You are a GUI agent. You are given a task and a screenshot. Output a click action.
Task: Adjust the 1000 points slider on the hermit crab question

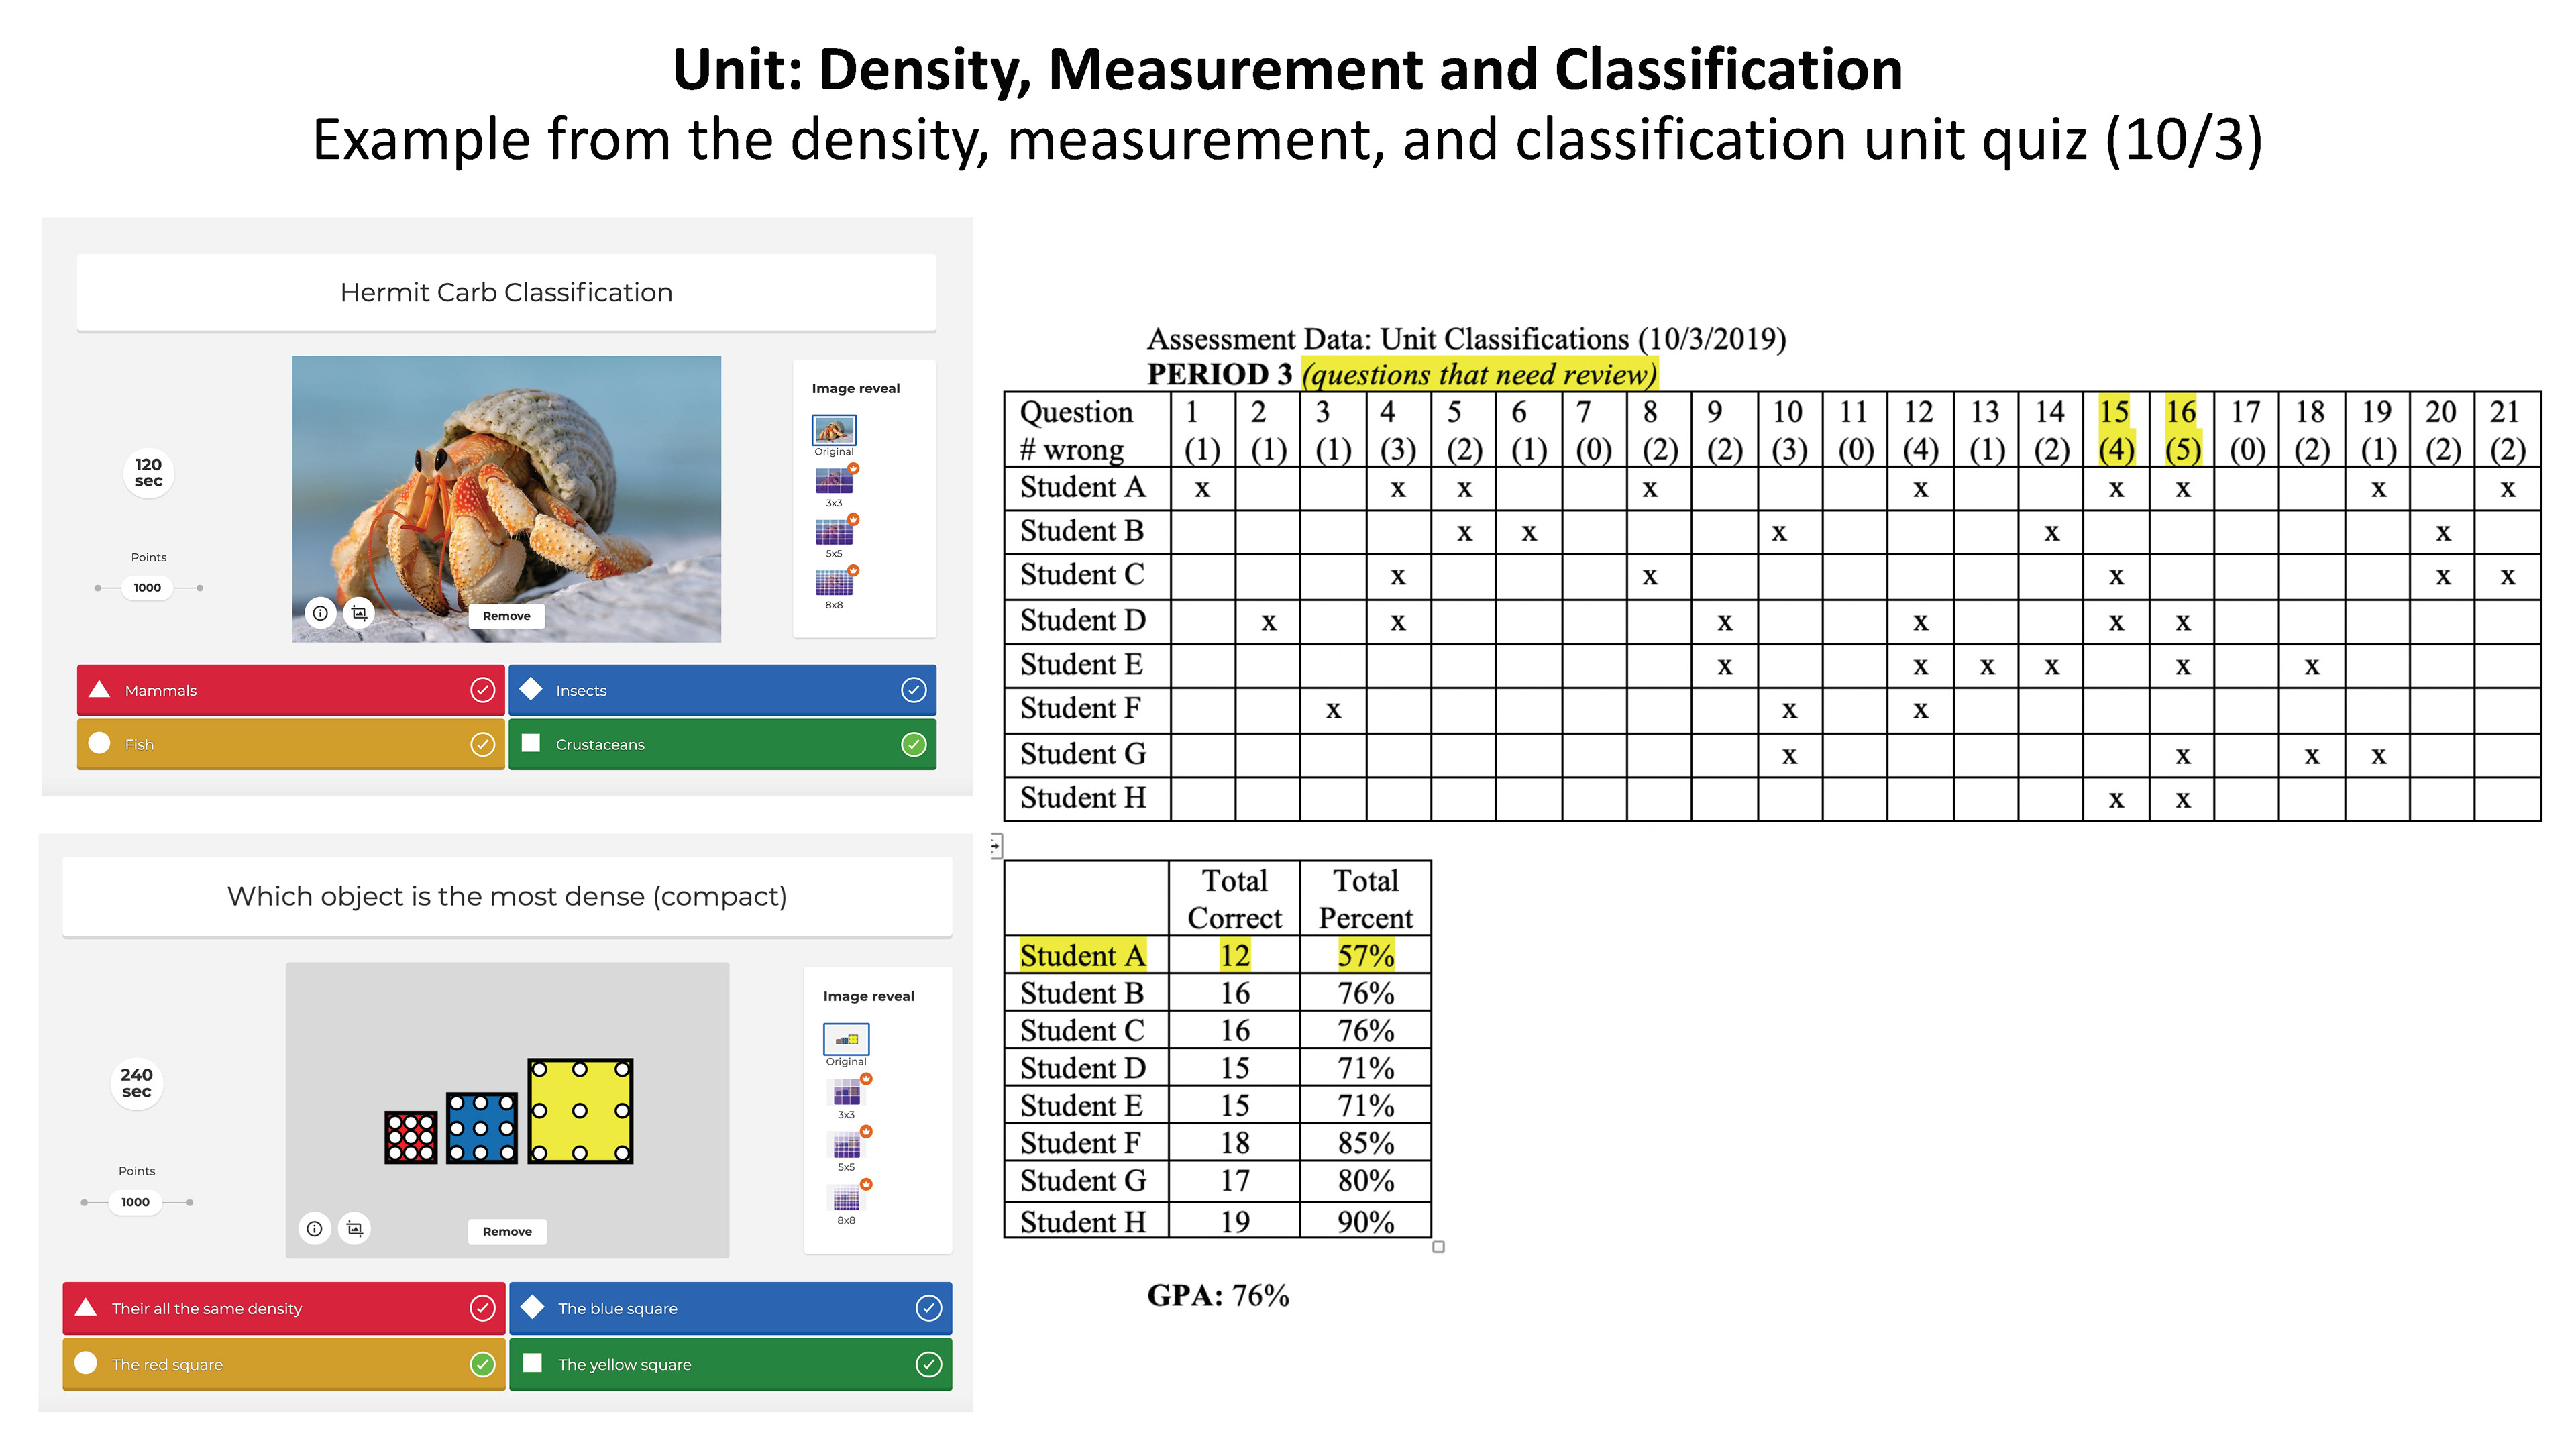click(x=148, y=588)
